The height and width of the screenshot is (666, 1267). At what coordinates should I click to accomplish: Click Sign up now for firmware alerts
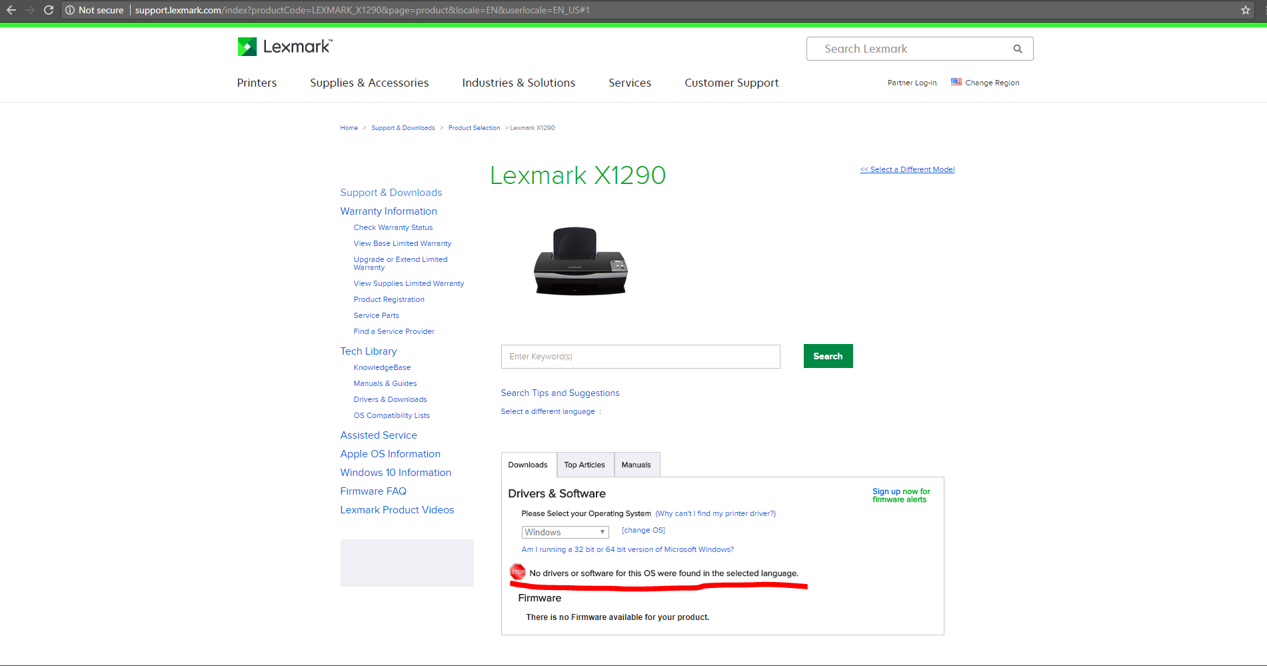(x=901, y=495)
